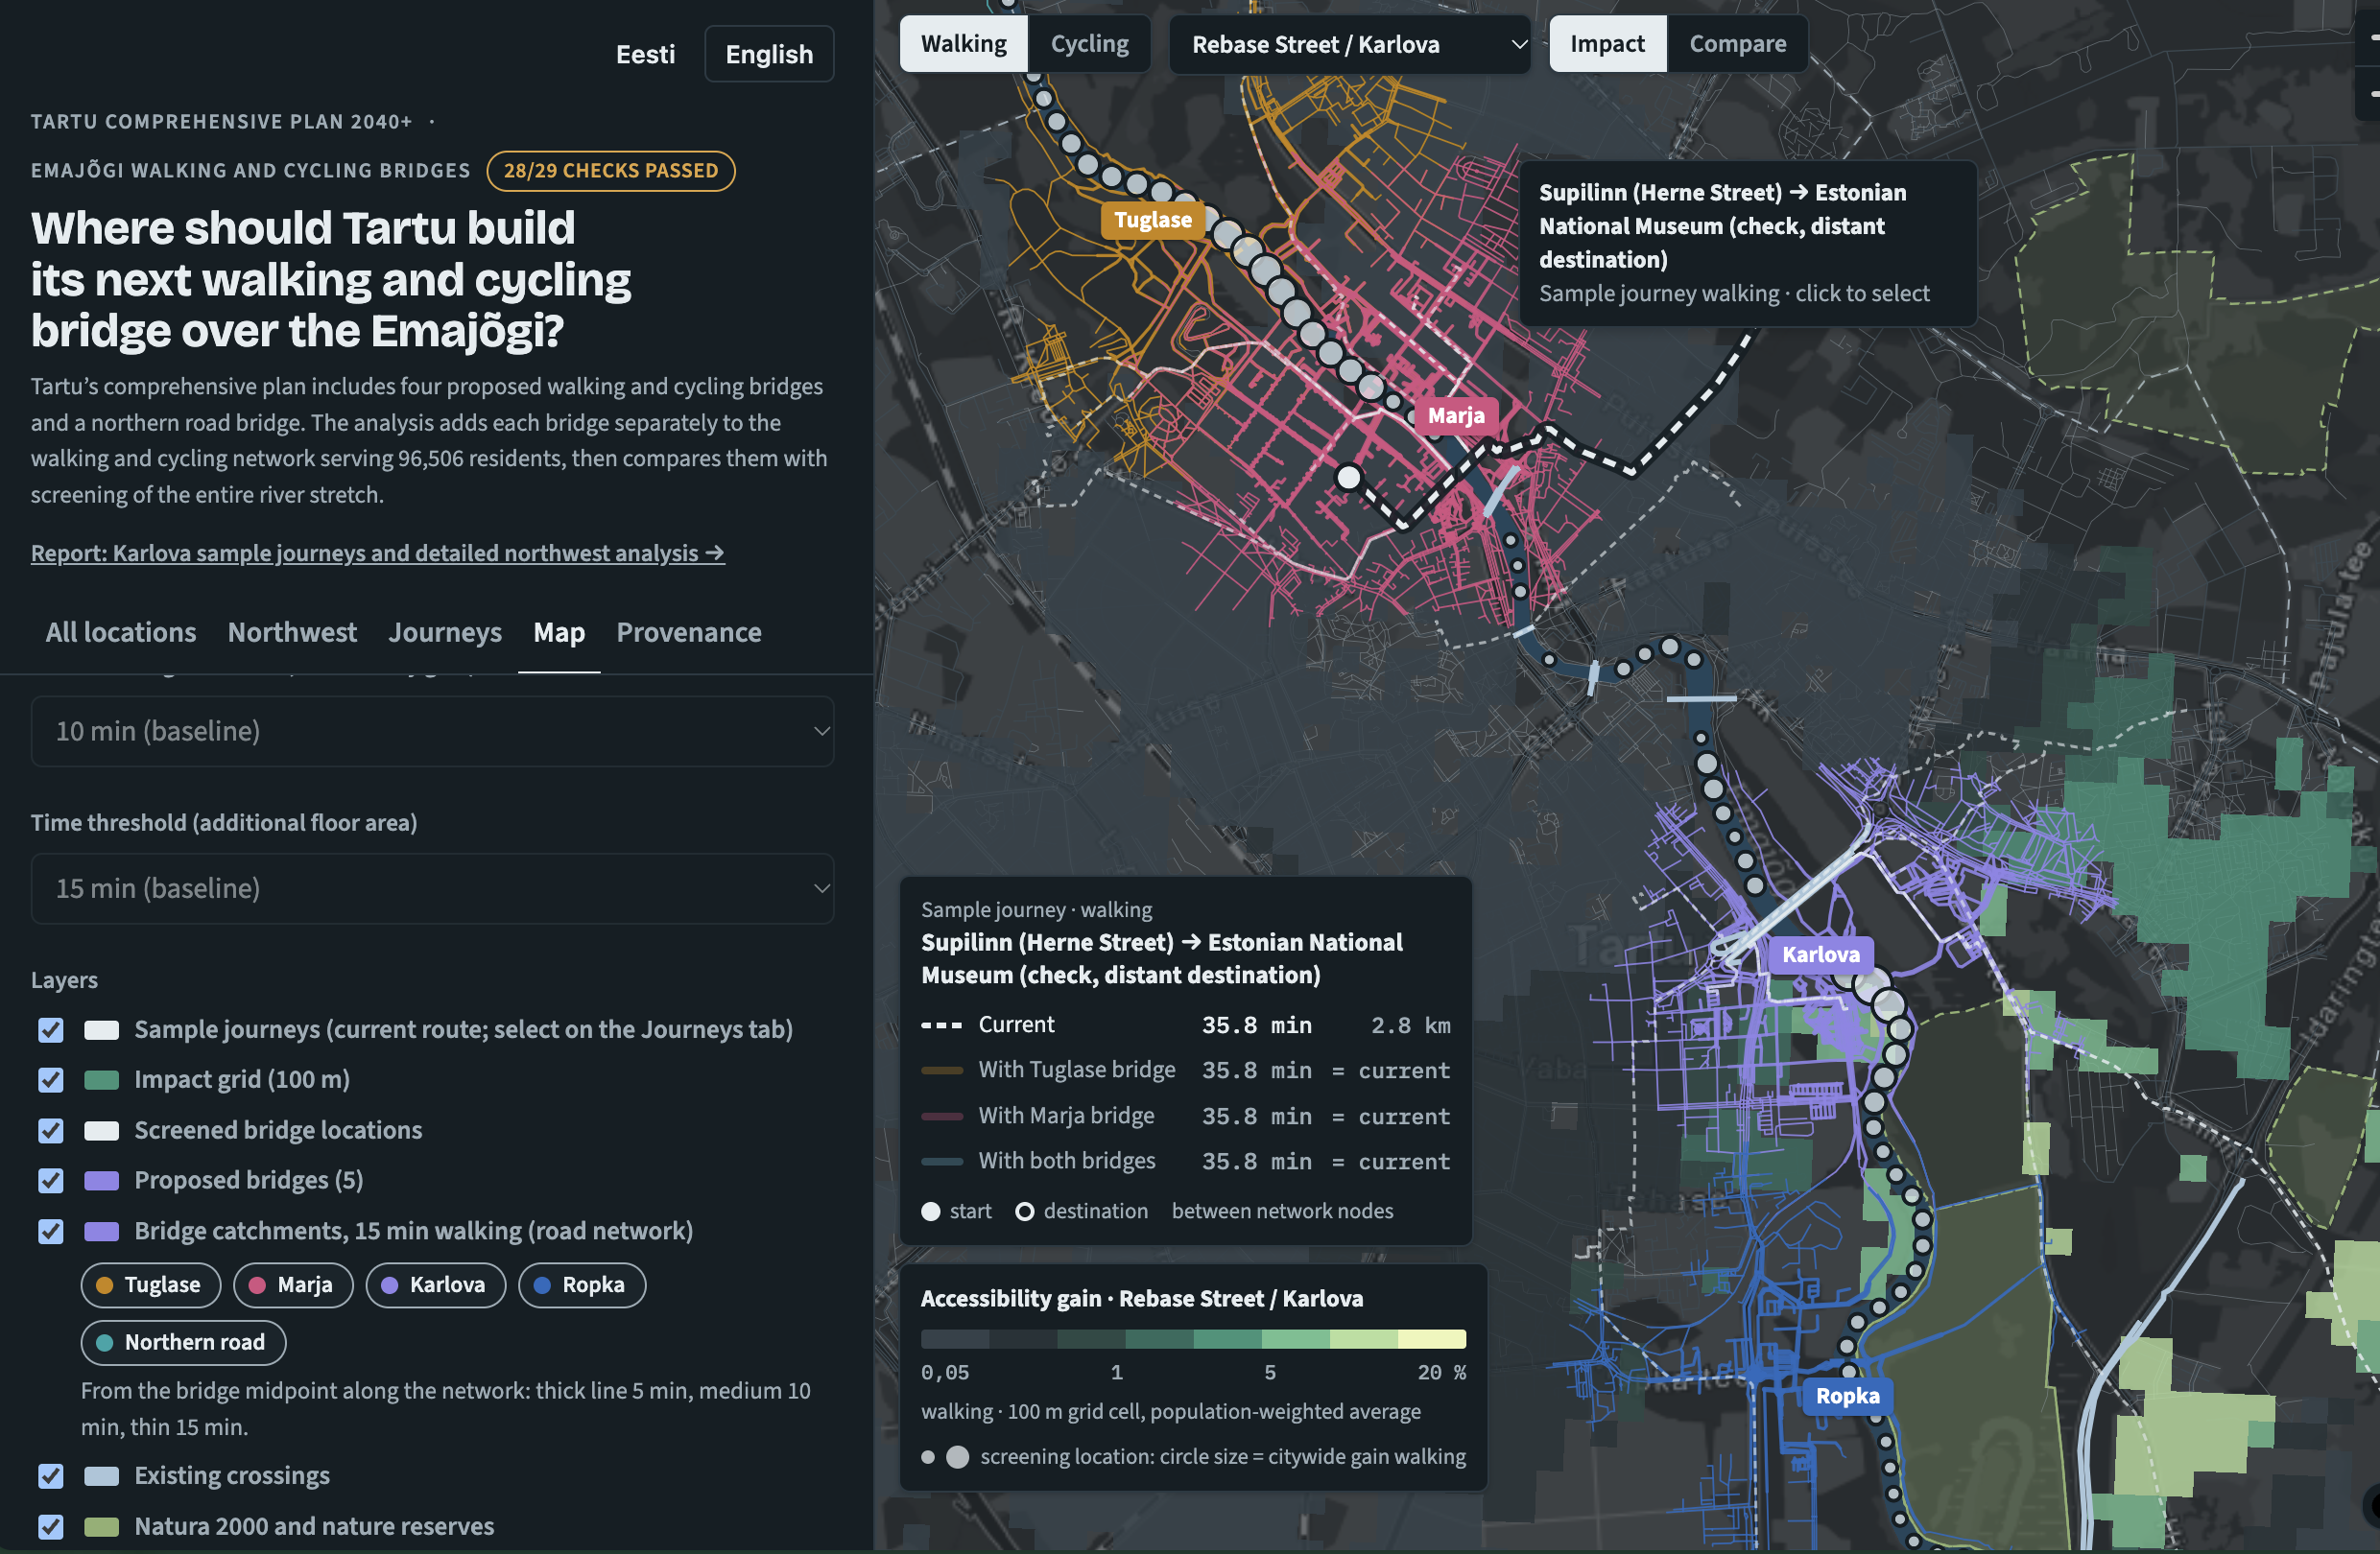
Task: Toggle the Tuglase catchment chip
Action: [150, 1285]
